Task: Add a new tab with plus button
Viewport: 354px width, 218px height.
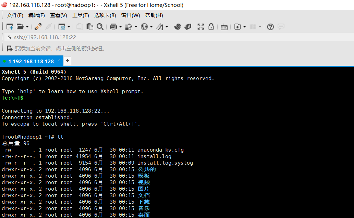Action: (x=67, y=61)
